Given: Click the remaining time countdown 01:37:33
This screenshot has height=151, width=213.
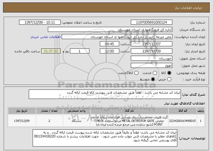Looking at the screenshot, I should click(x=50, y=51).
